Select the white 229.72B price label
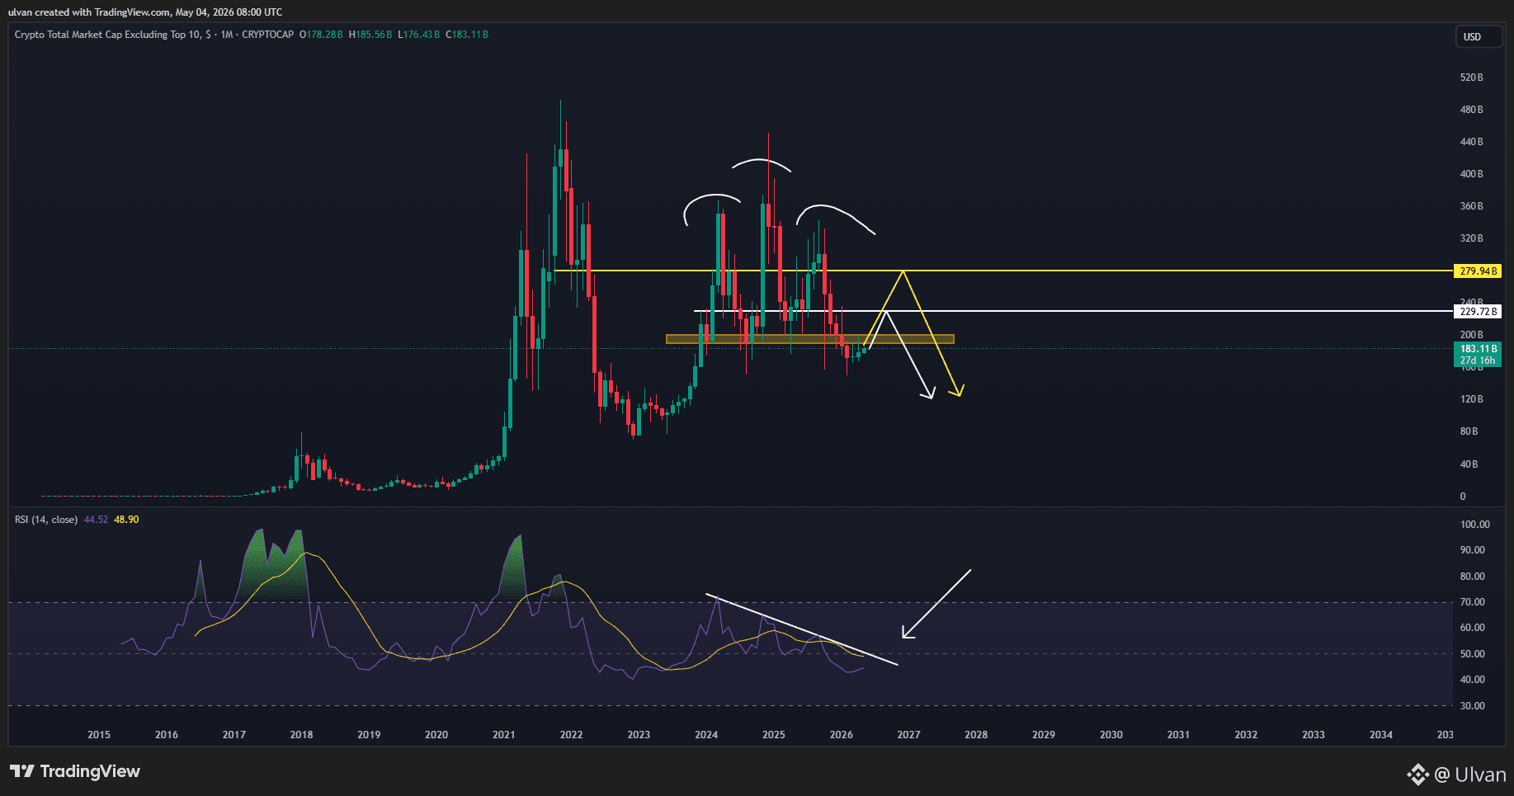The image size is (1514, 796). pos(1478,312)
